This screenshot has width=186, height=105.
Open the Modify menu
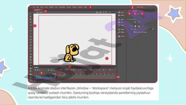[x=51, y=7]
